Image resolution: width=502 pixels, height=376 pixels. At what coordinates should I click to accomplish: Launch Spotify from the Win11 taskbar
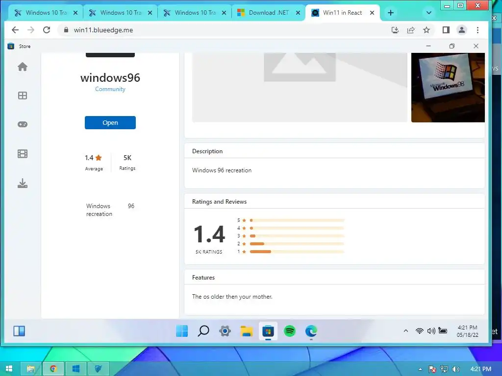click(289, 331)
